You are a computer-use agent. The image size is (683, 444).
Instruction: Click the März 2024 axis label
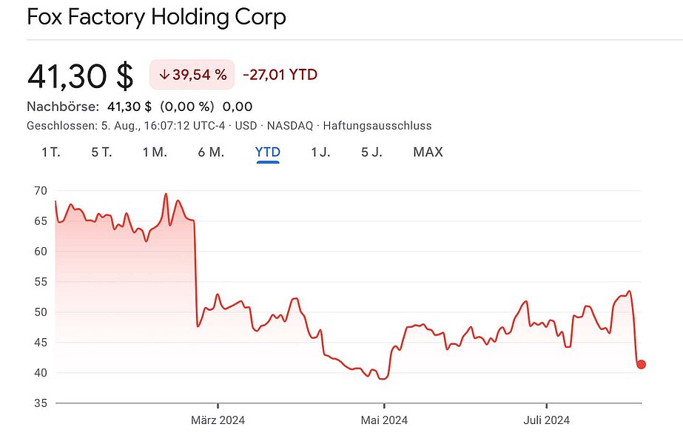coord(218,420)
